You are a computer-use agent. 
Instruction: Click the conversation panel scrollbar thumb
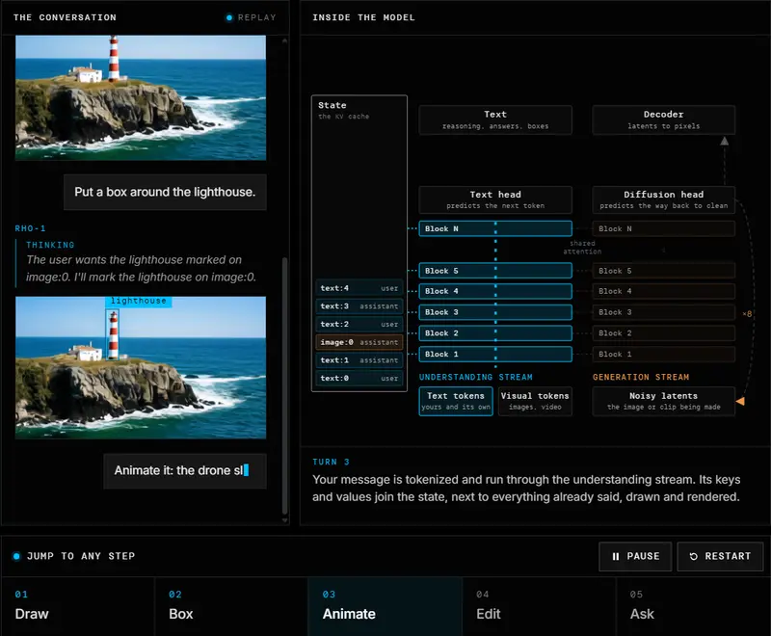[284, 385]
